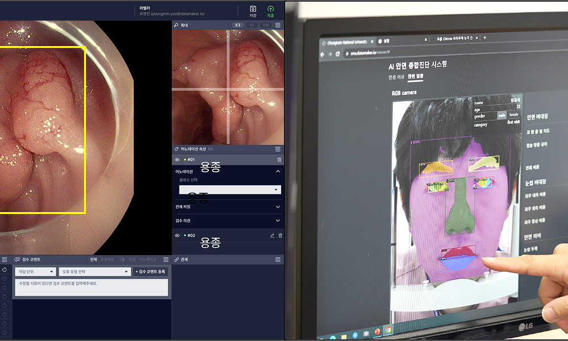Click the browser forward arrow on the monitor

(330, 54)
